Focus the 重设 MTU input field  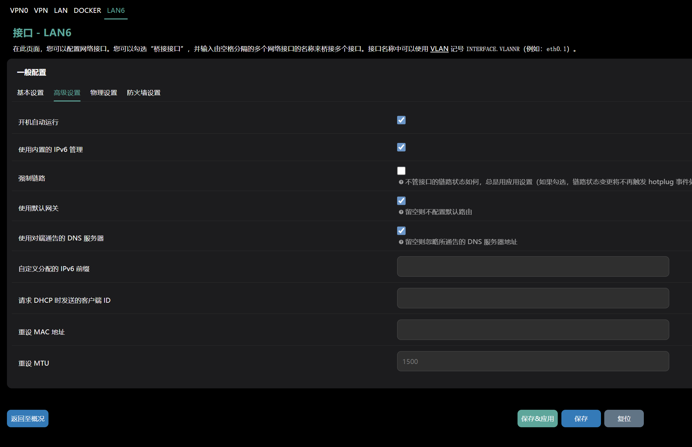(533, 361)
